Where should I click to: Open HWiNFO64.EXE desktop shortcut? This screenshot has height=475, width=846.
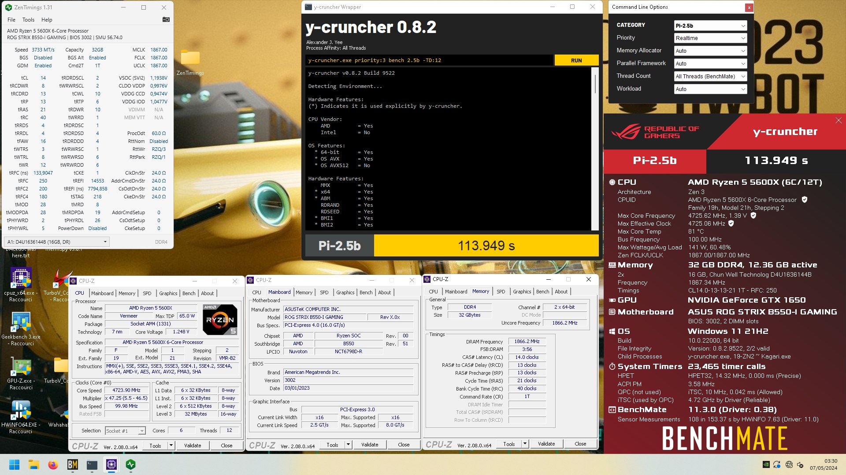tap(21, 417)
